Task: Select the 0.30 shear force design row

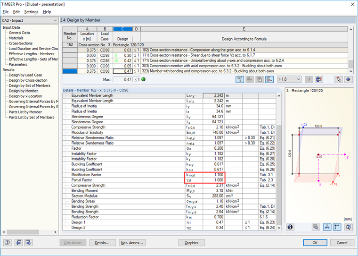Action: [205, 55]
